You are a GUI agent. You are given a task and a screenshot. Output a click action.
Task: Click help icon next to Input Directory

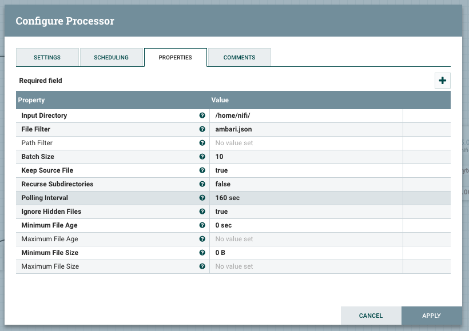pos(202,115)
